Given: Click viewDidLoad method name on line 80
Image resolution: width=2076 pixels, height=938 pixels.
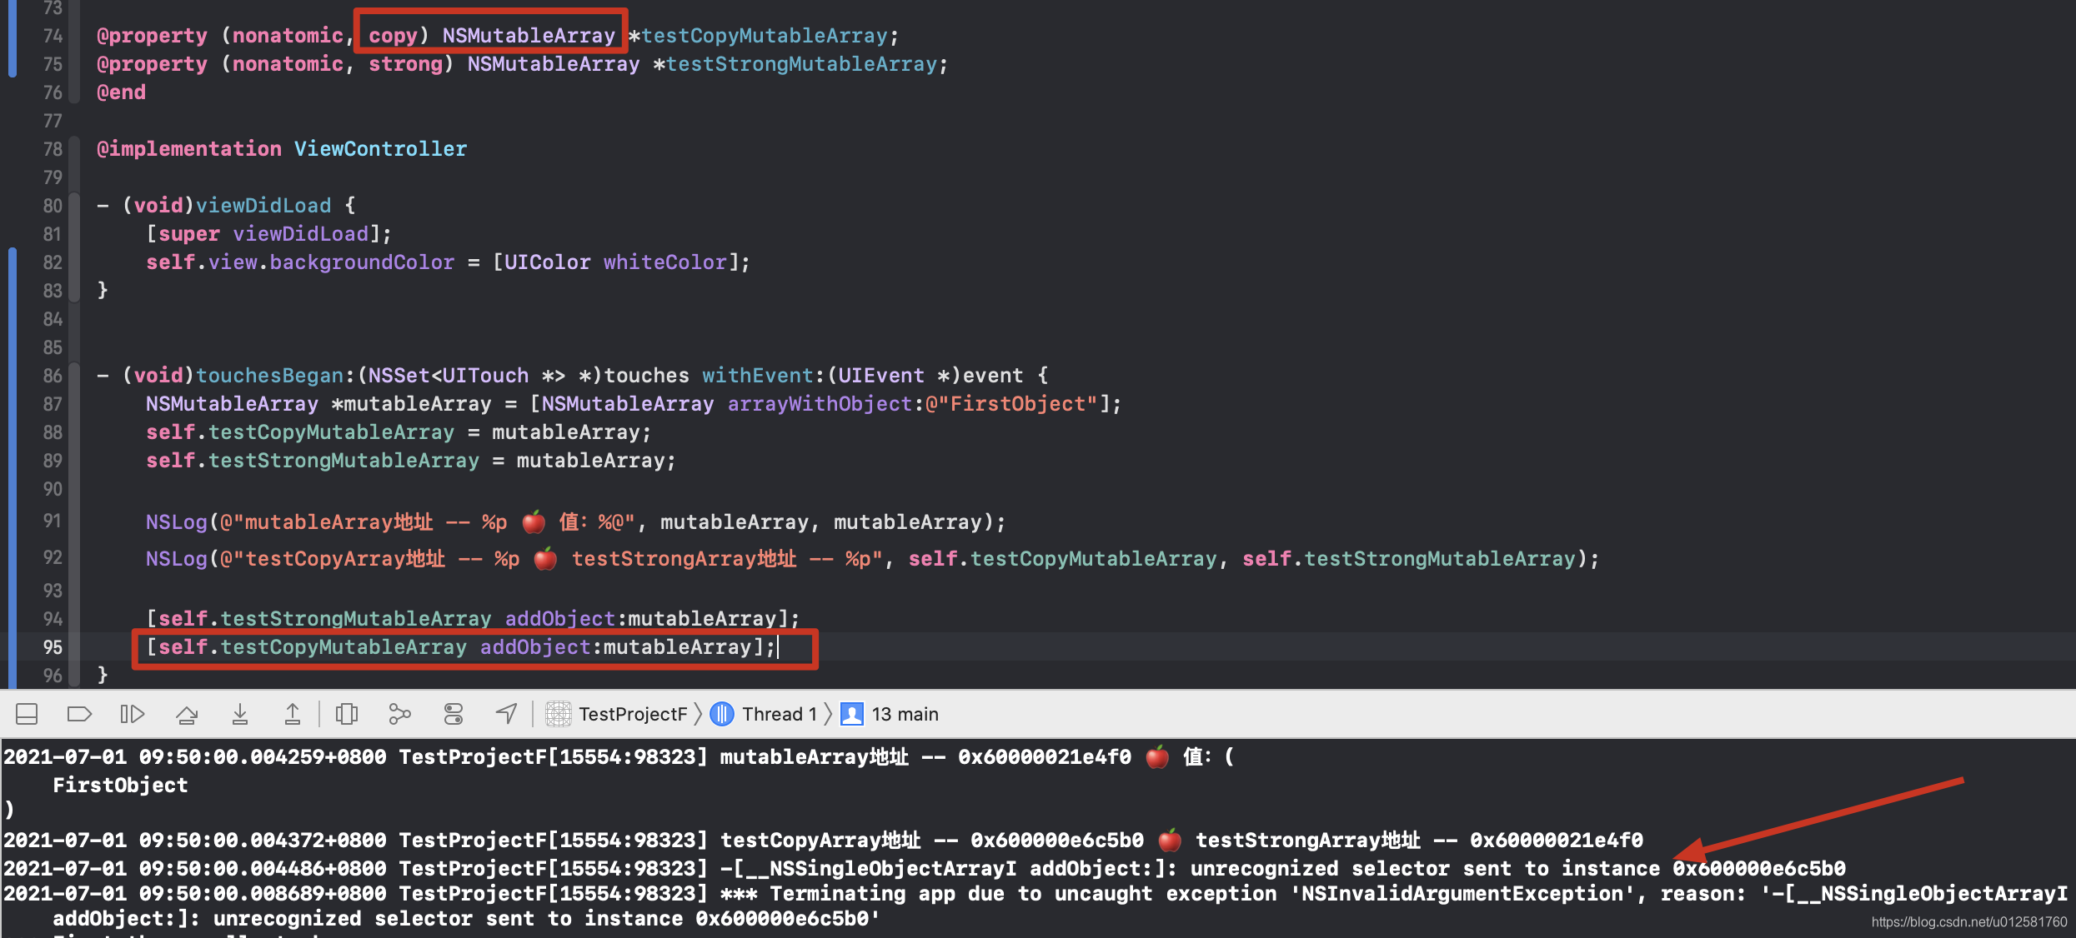Looking at the screenshot, I should [263, 206].
